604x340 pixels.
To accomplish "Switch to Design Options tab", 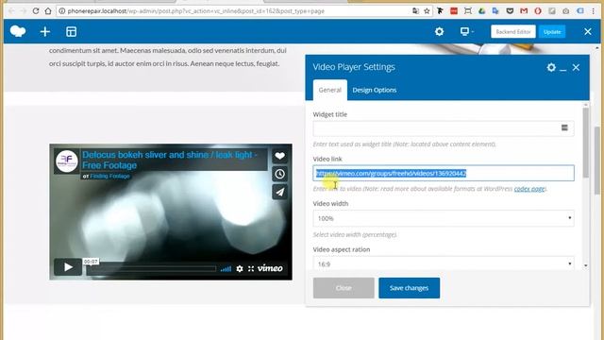I will (x=374, y=90).
